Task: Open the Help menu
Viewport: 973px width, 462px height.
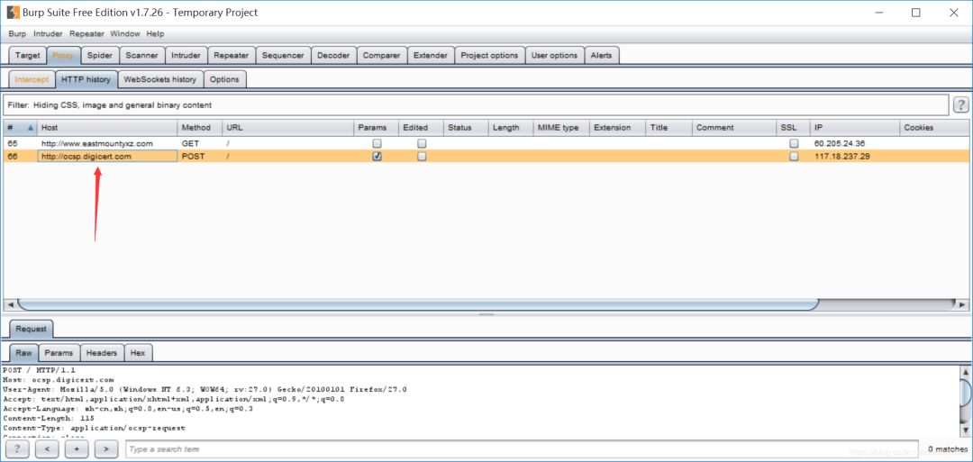Action: click(155, 34)
